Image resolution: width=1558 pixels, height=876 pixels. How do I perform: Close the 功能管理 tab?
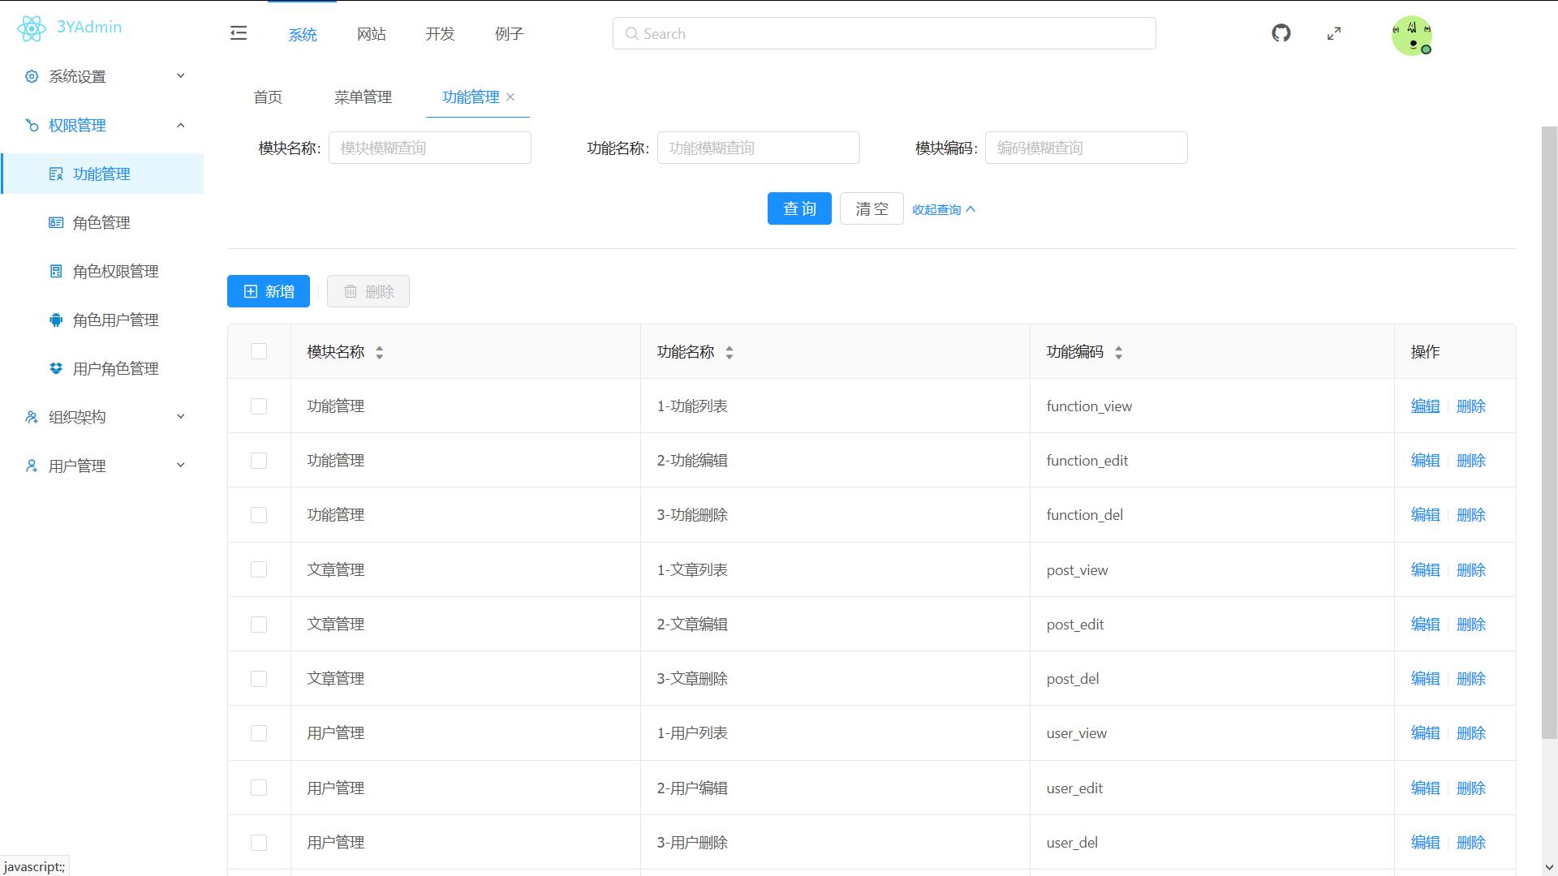(x=510, y=97)
